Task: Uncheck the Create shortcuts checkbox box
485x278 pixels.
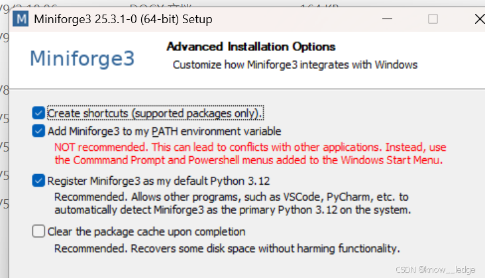Action: coord(38,113)
